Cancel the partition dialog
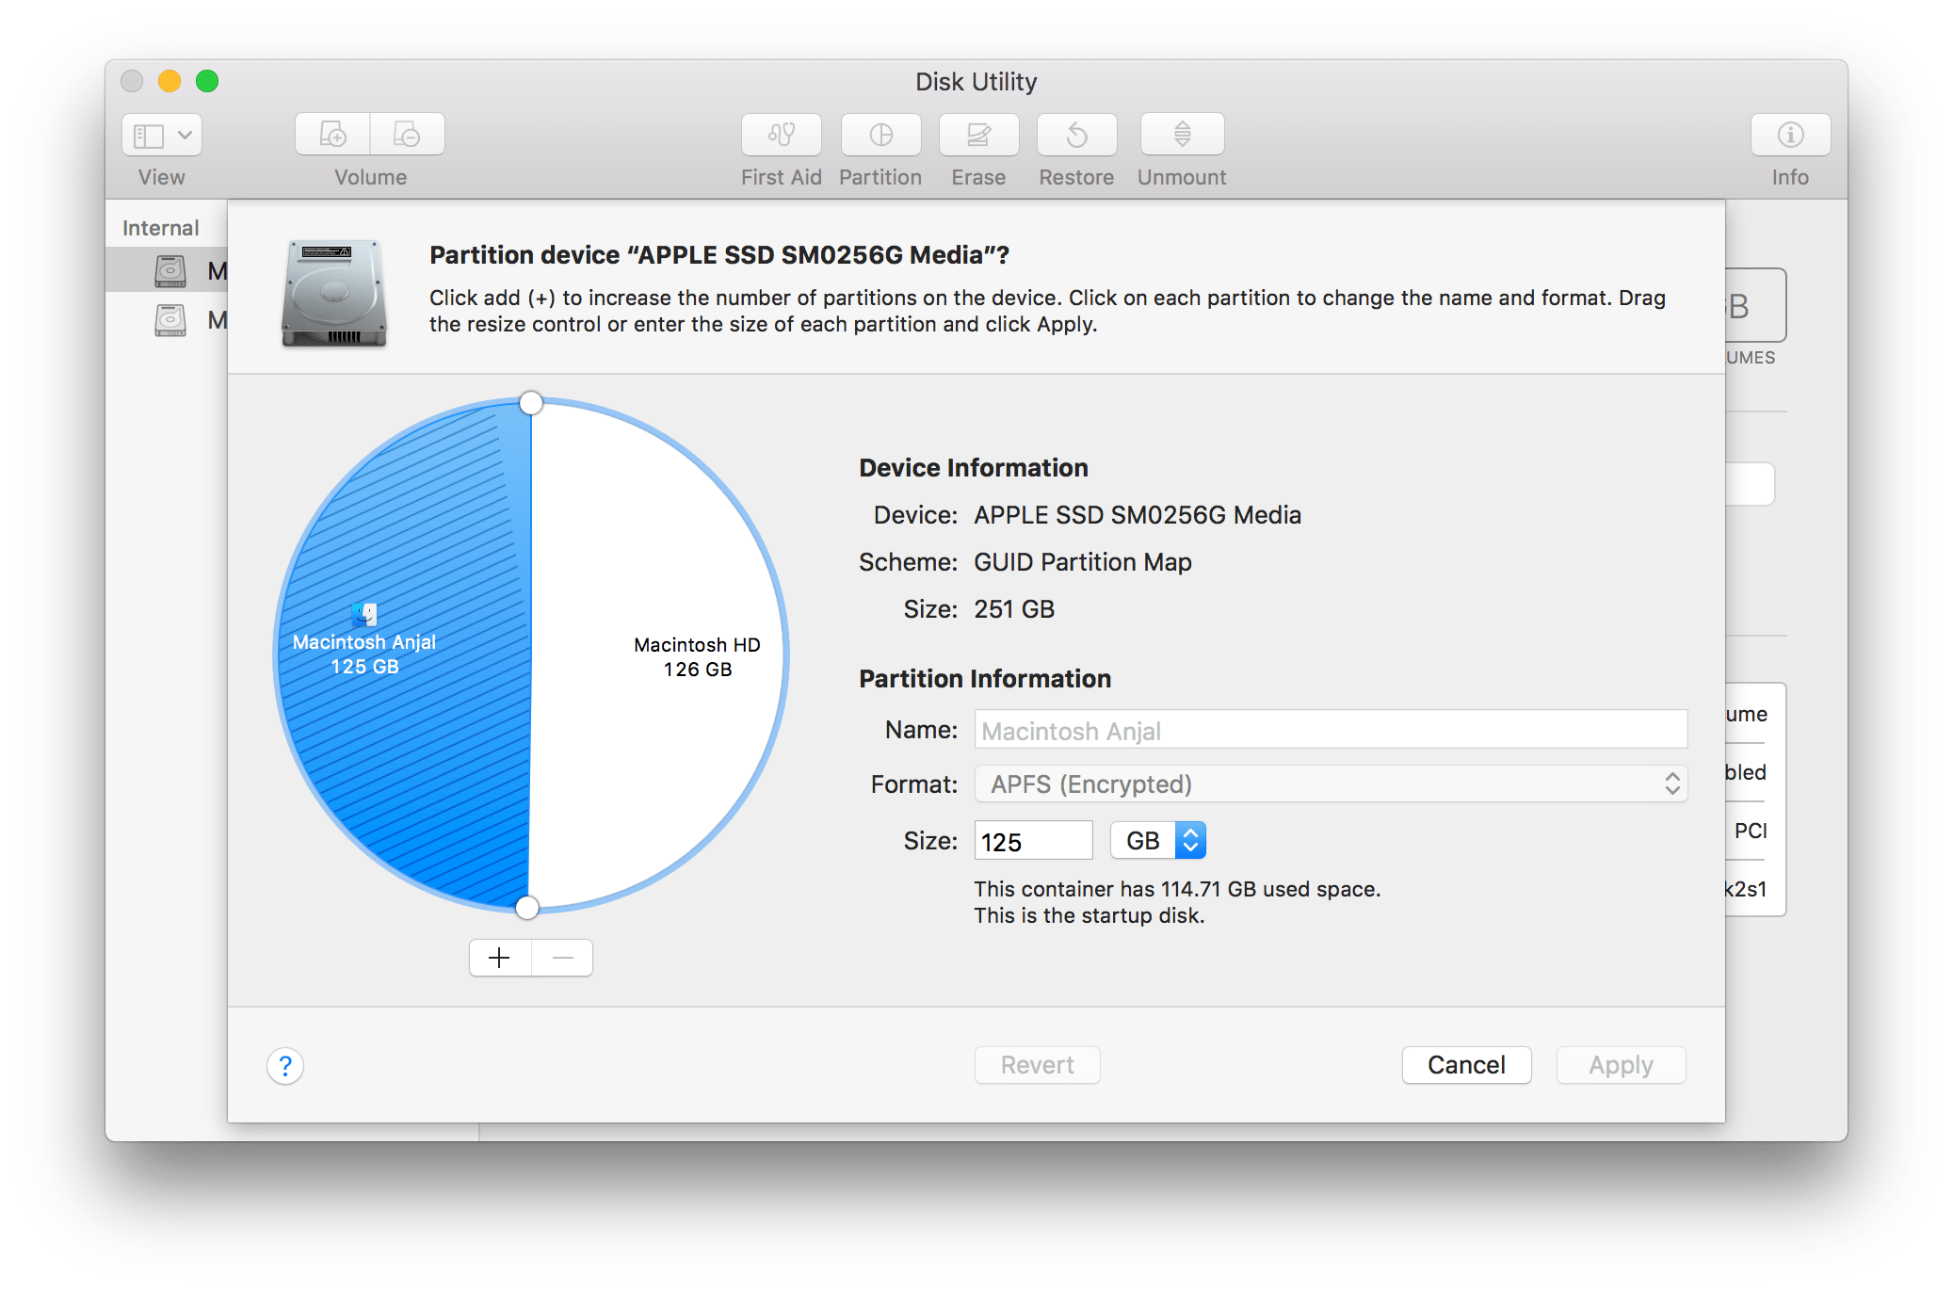This screenshot has width=1953, height=1292. pyautogui.click(x=1465, y=1064)
